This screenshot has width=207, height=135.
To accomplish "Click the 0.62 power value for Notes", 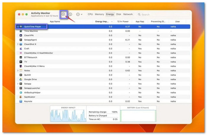I will coord(128,70).
